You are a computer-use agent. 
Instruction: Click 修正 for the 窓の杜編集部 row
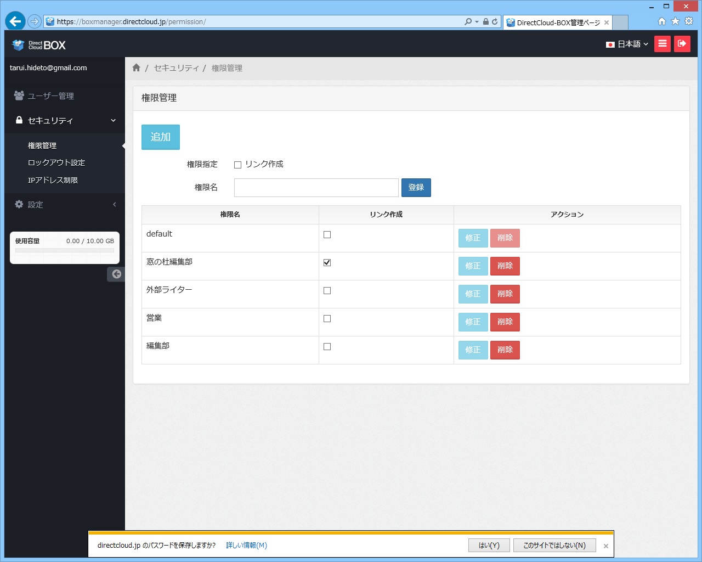pyautogui.click(x=473, y=266)
